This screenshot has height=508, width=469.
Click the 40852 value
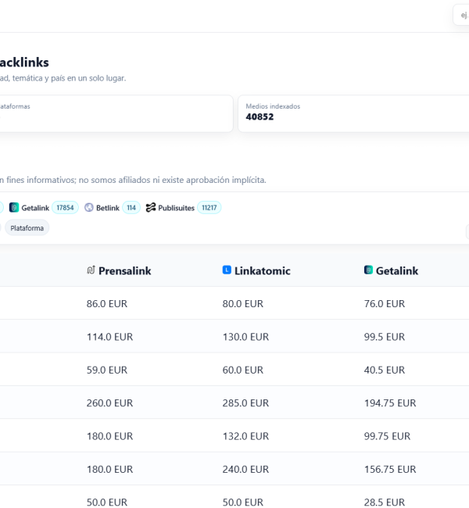tap(260, 117)
